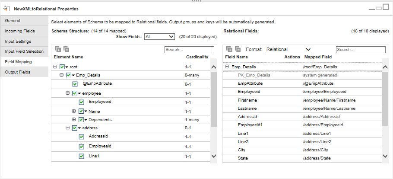Screen dimensions: 393x179
Task: Open the Incoming Fields tab
Action: pos(24,31)
